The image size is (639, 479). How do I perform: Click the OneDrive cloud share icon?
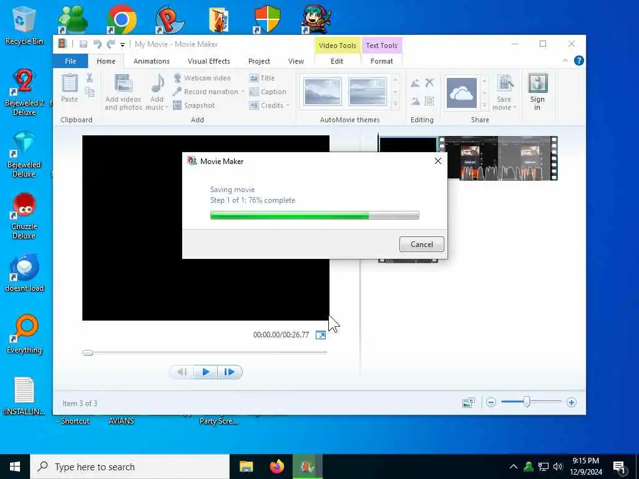(461, 93)
